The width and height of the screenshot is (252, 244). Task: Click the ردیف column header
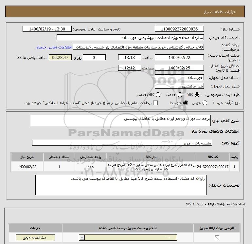[234, 157]
